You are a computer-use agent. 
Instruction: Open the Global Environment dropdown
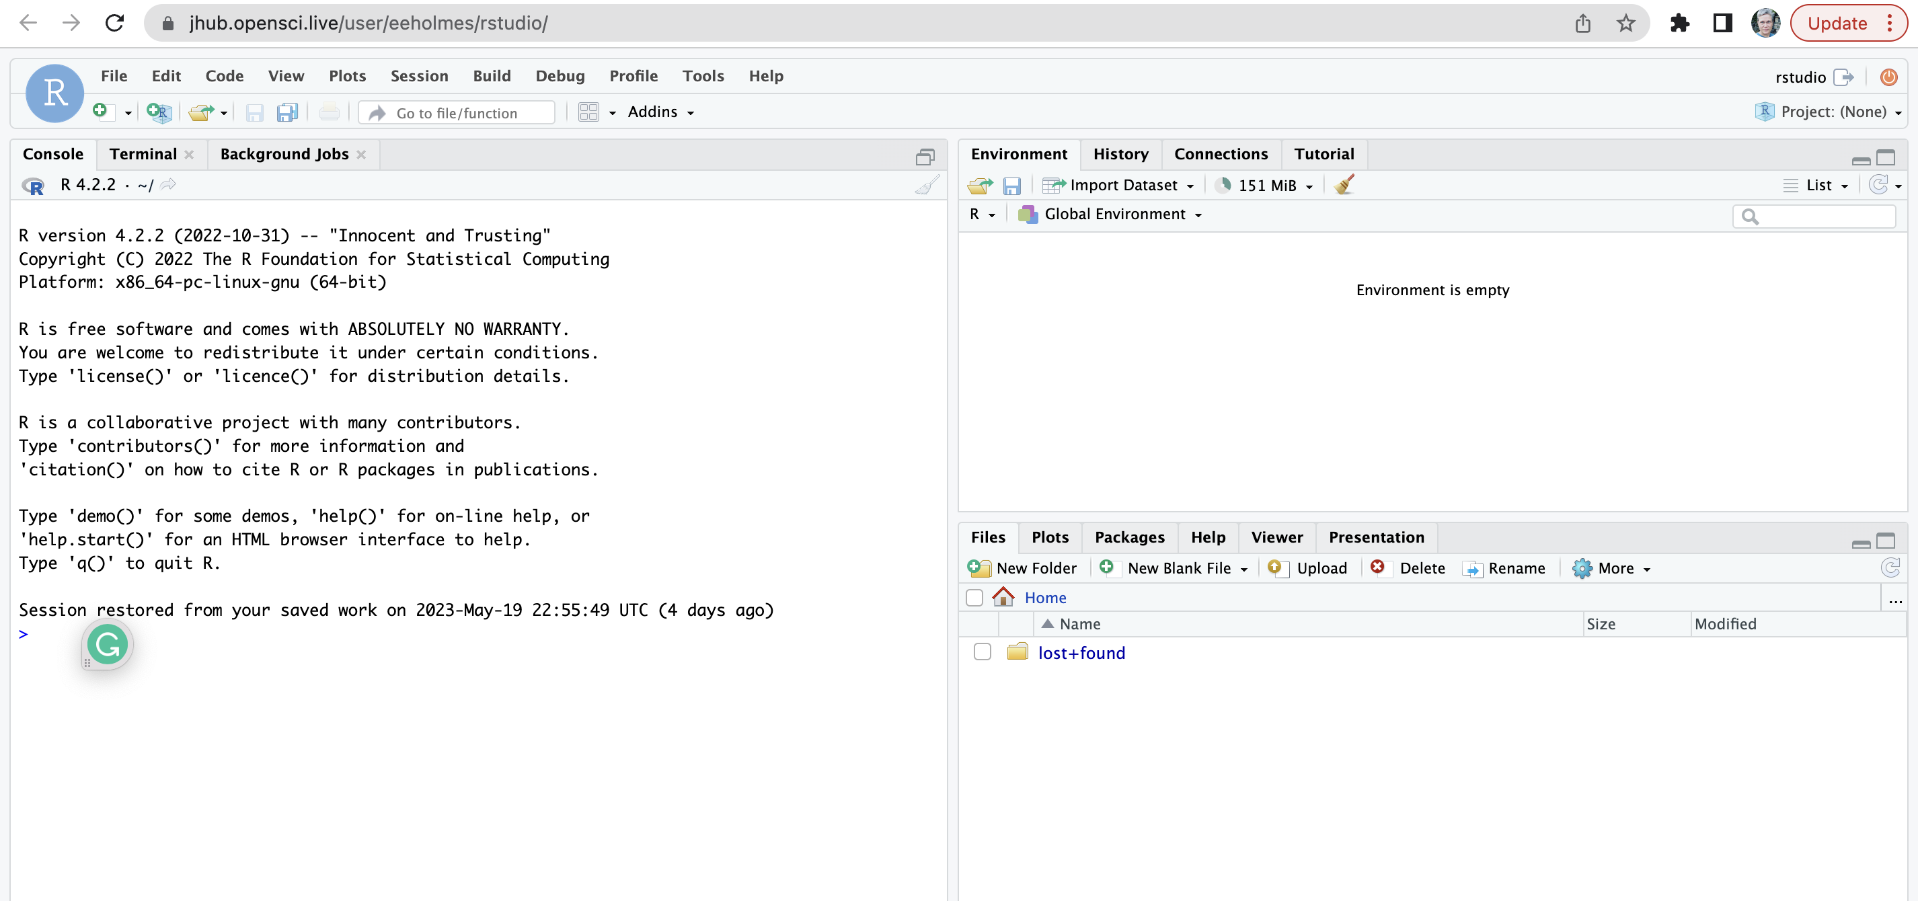click(1110, 214)
